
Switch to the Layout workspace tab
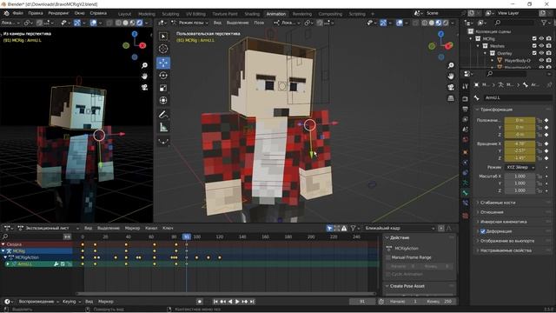pos(124,14)
